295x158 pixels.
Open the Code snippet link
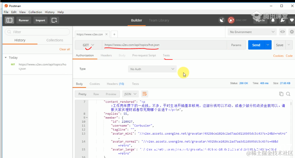pos(289,55)
